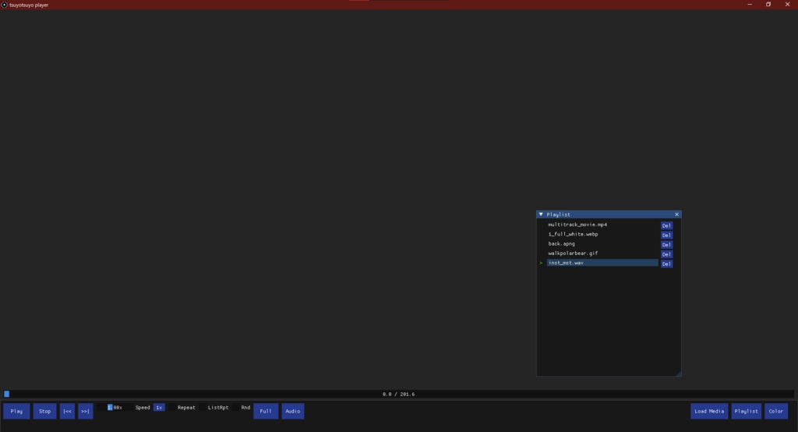The image size is (798, 432).
Task: Delete inst_mst.wav with its Del button
Action: (666, 264)
